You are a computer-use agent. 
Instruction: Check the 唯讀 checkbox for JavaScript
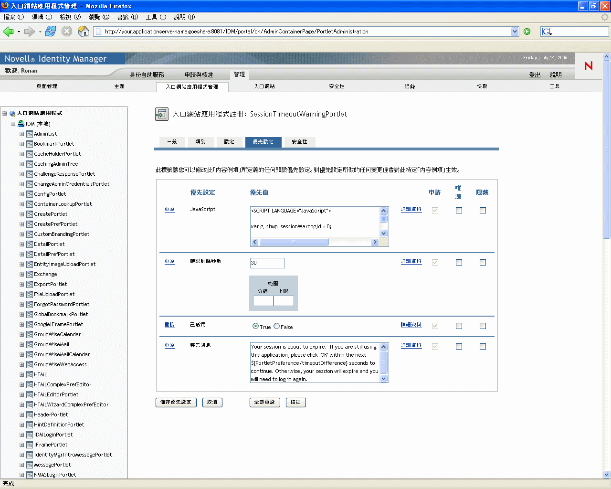(x=459, y=210)
